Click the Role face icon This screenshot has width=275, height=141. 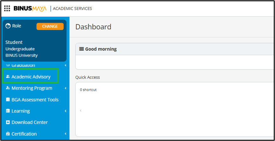[x=8, y=26]
